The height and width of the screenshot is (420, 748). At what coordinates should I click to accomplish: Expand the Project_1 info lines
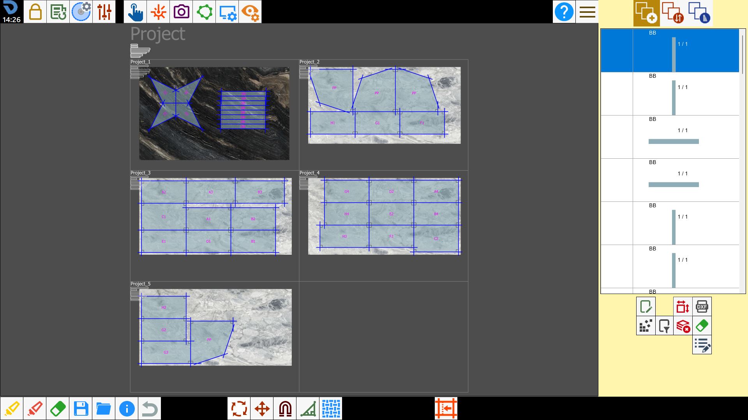coord(140,72)
